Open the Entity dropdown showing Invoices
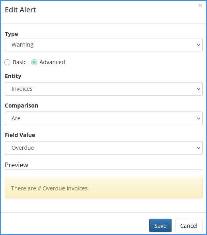The width and height of the screenshot is (207, 235). (x=103, y=89)
